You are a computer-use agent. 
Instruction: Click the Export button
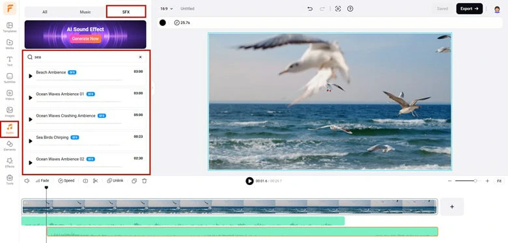(x=470, y=8)
